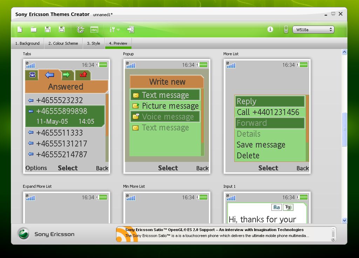Click 'Options' softkey in Tabs preview
The height and width of the screenshot is (258, 359).
coord(36,168)
